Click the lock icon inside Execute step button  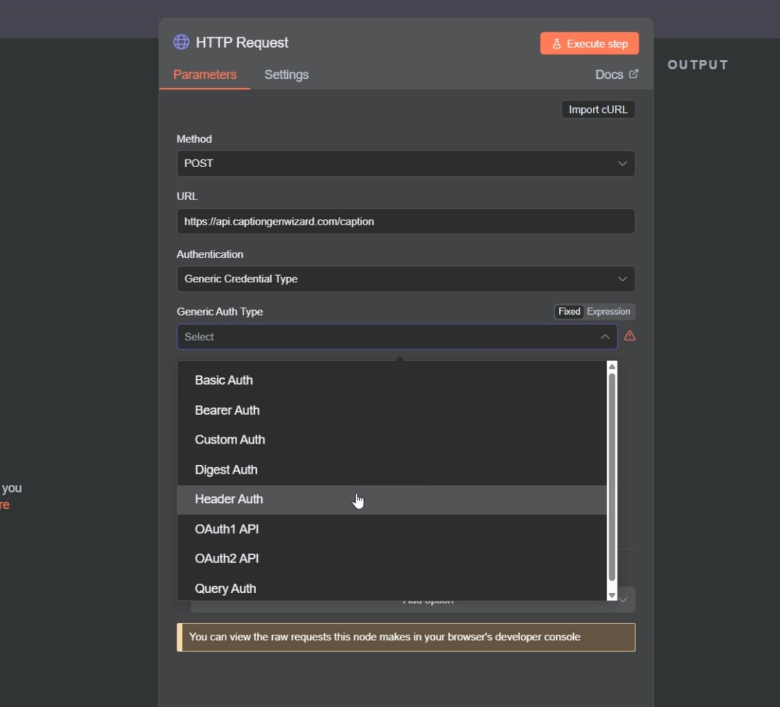pos(558,43)
